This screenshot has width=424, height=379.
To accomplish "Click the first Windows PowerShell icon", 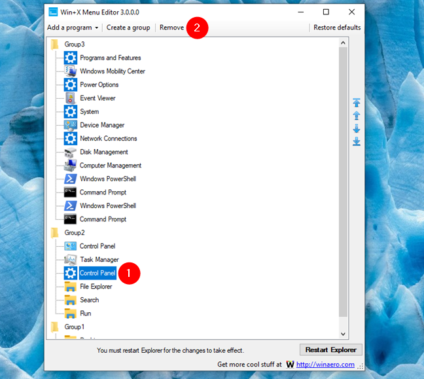I will (70, 179).
